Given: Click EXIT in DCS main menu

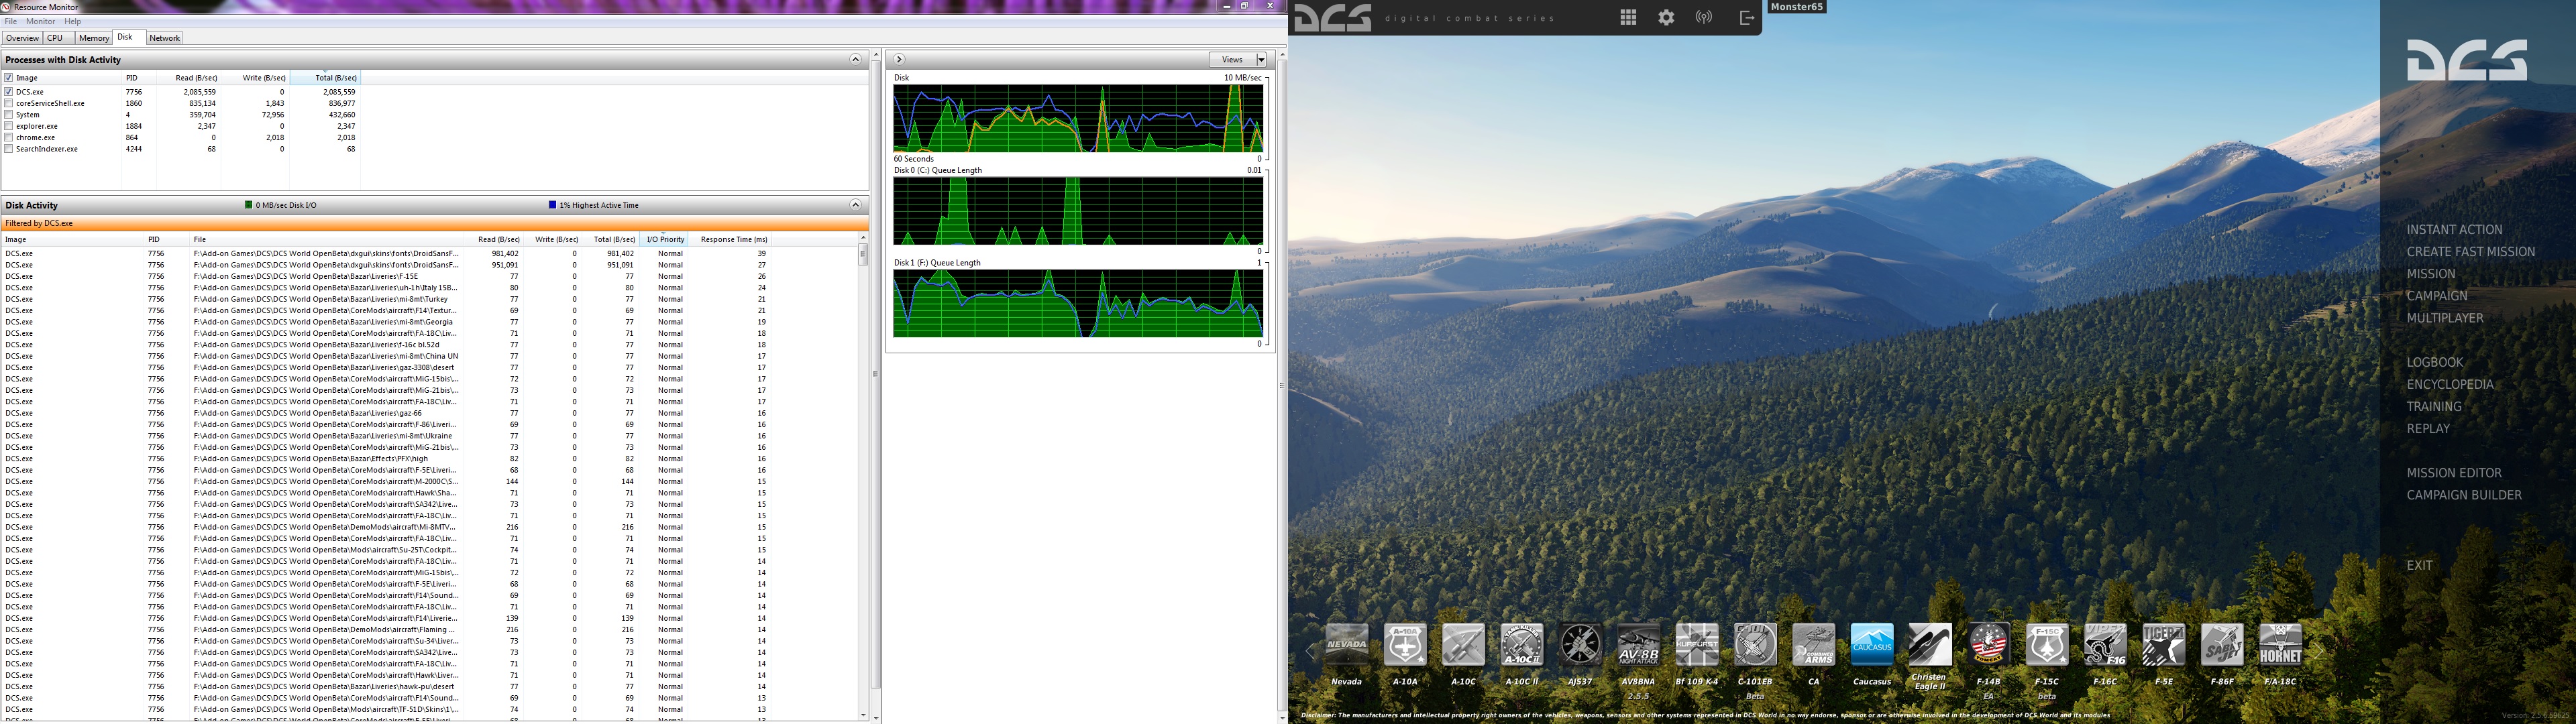Looking at the screenshot, I should [x=2419, y=566].
